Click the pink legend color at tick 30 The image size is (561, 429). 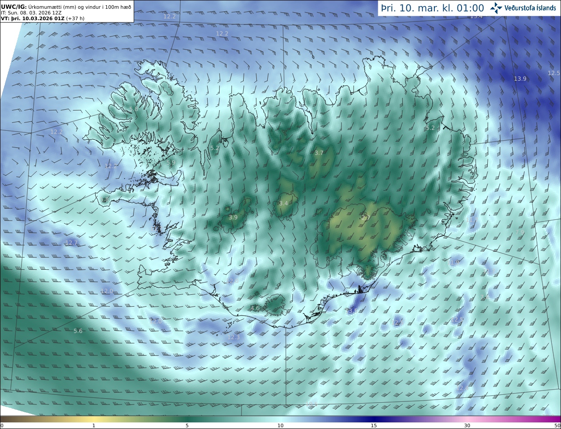[x=467, y=419]
